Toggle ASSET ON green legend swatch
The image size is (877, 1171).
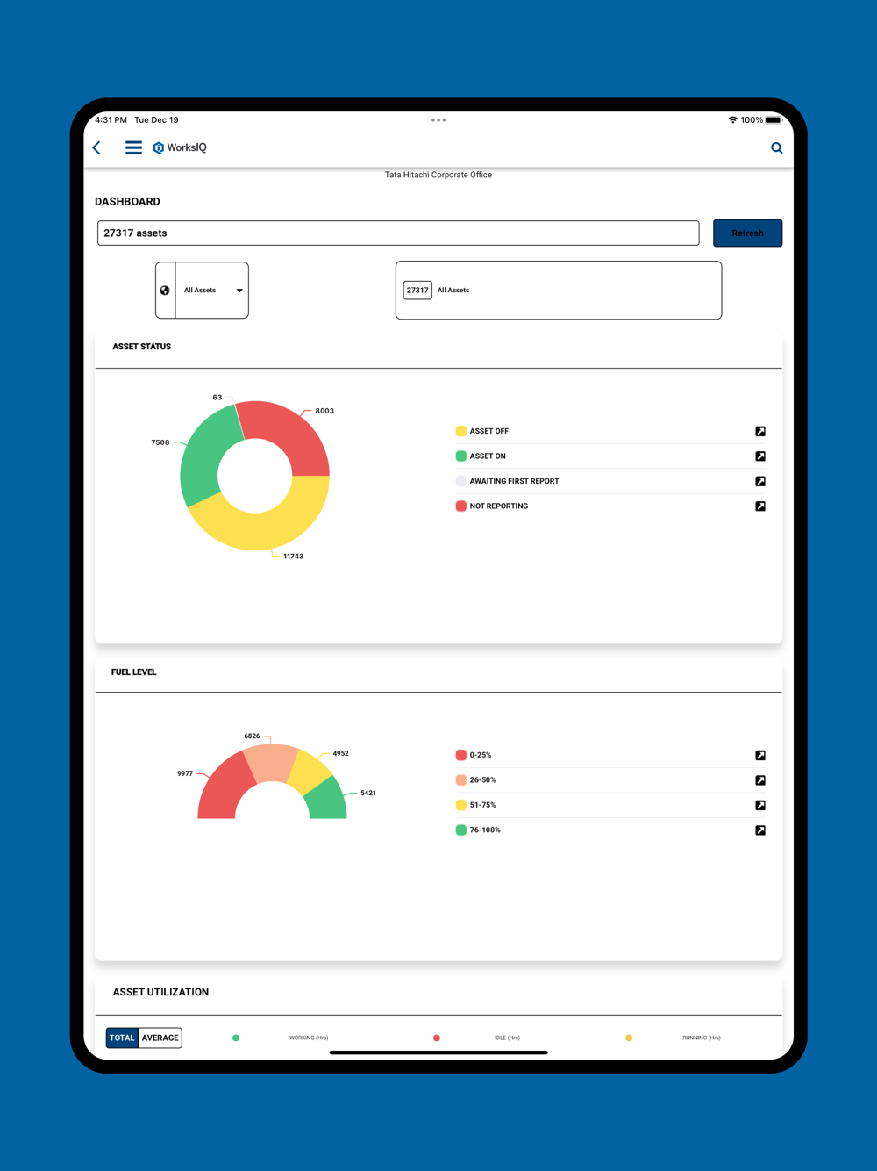tap(461, 456)
